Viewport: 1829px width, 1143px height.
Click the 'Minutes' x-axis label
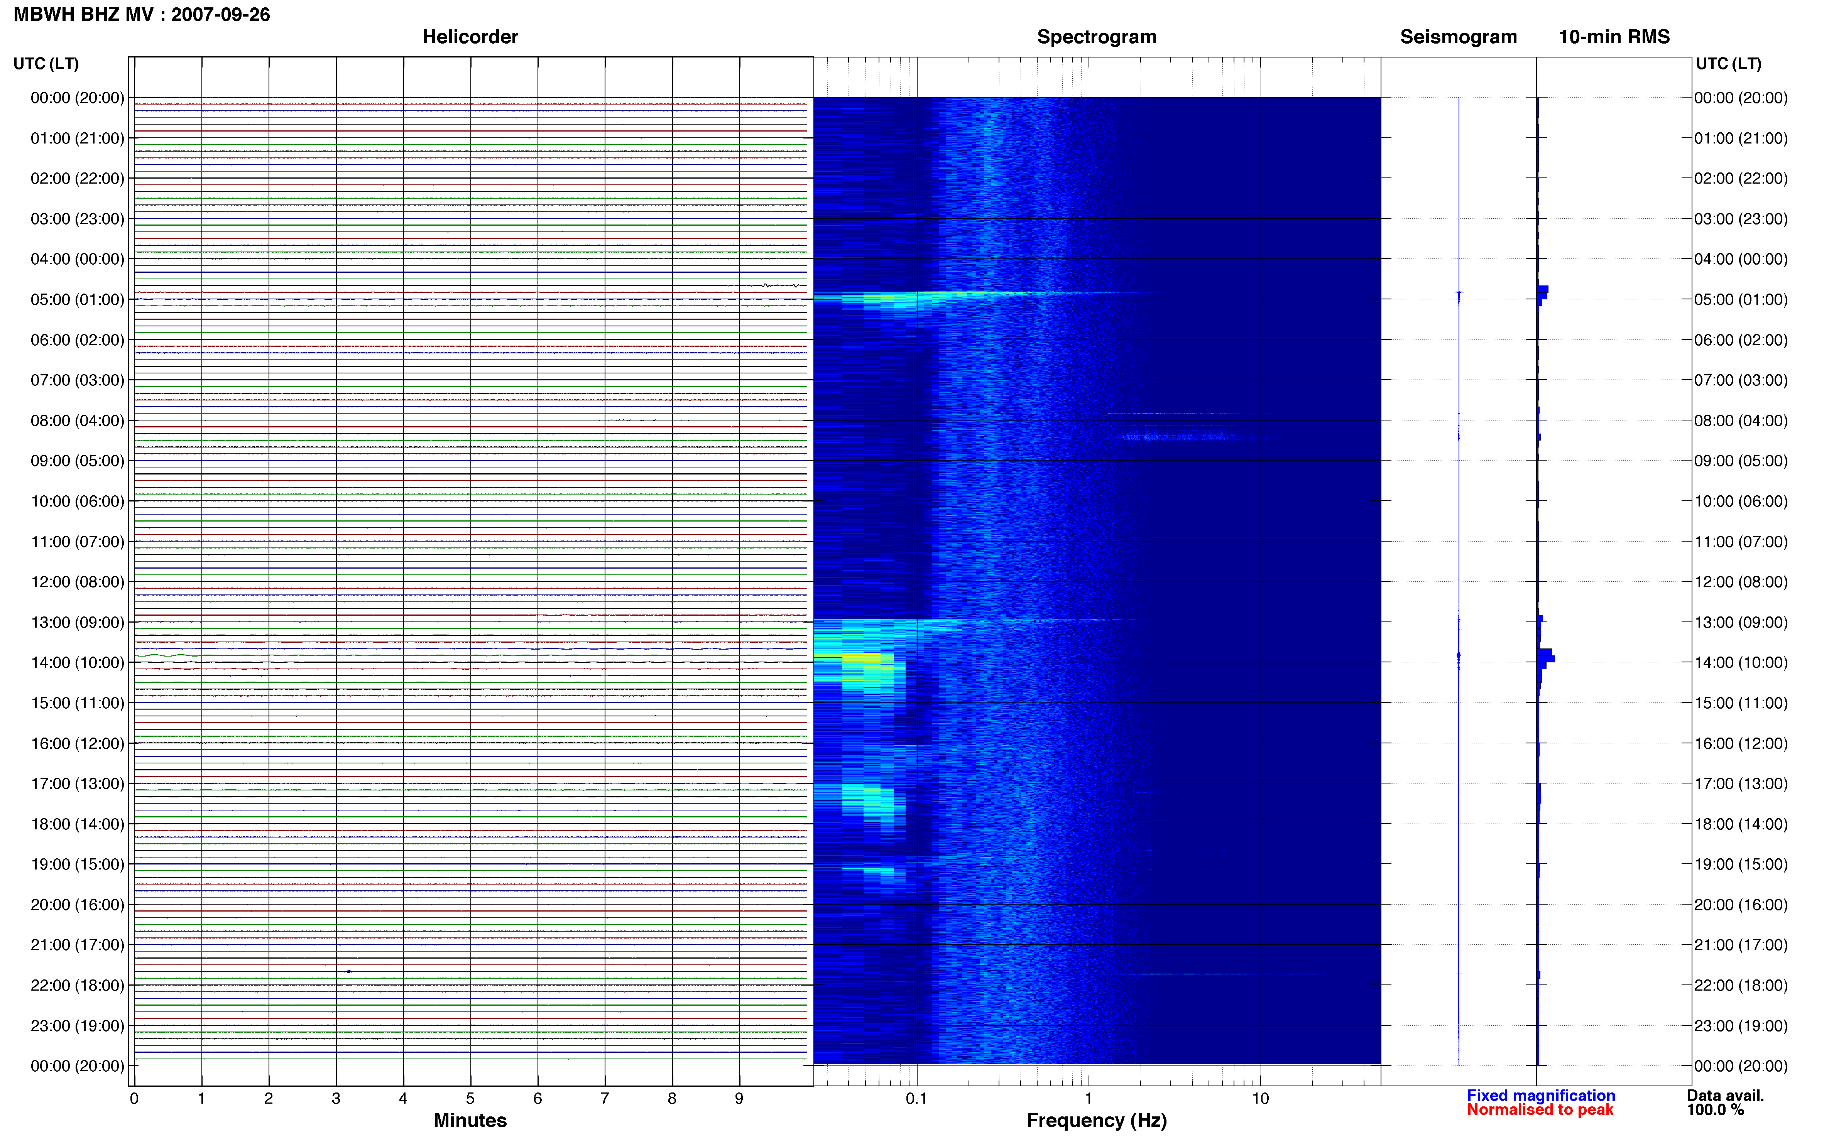coord(470,1120)
